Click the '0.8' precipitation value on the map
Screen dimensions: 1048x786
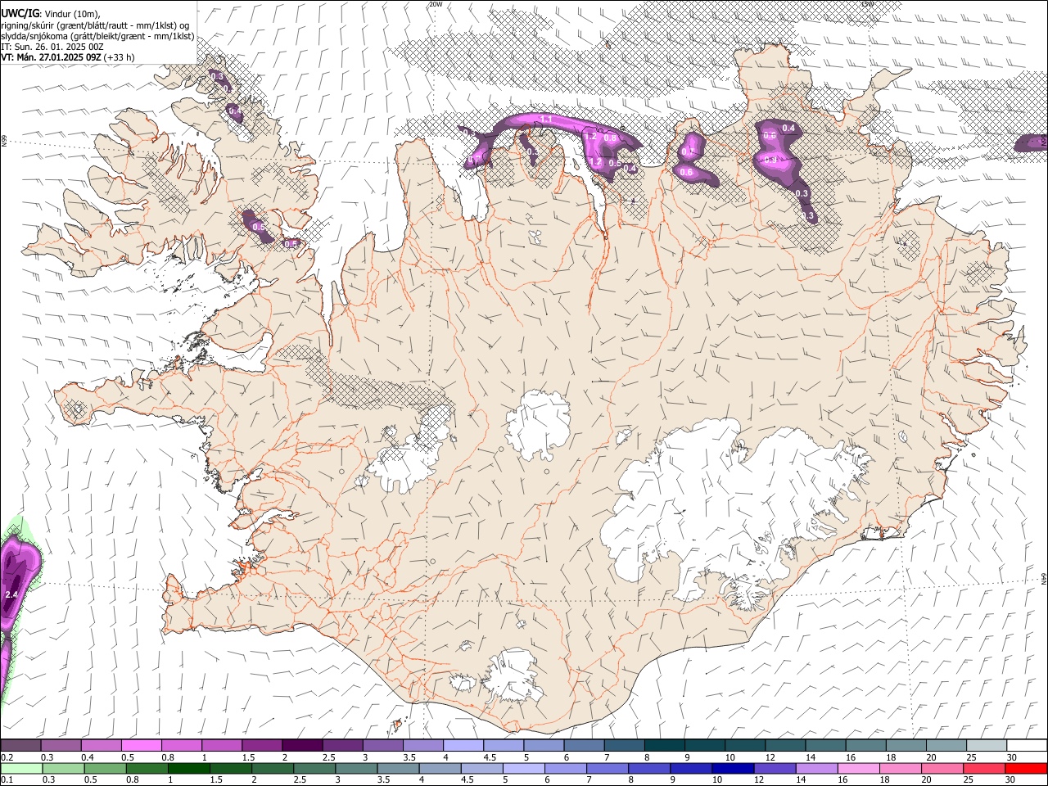click(x=610, y=138)
